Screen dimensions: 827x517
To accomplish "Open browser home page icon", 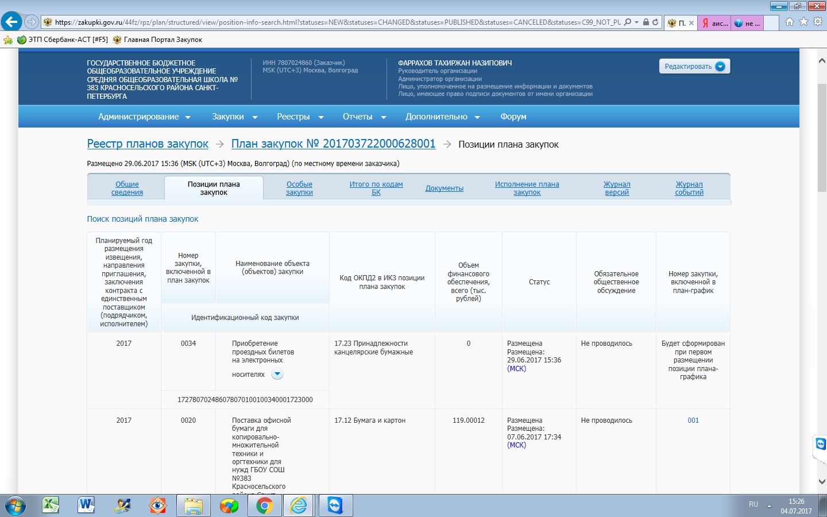I will [x=790, y=22].
